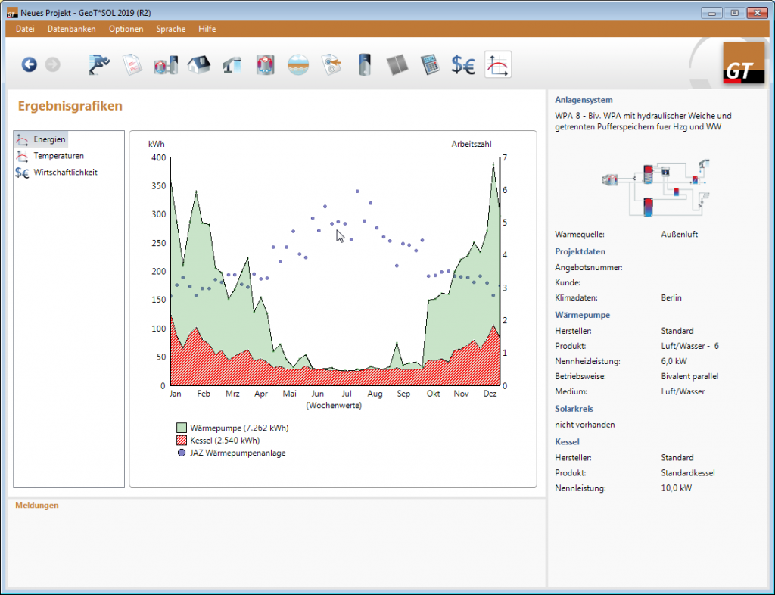Click the Medium row's Luft/Wasser value
The width and height of the screenshot is (775, 595).
683,391
